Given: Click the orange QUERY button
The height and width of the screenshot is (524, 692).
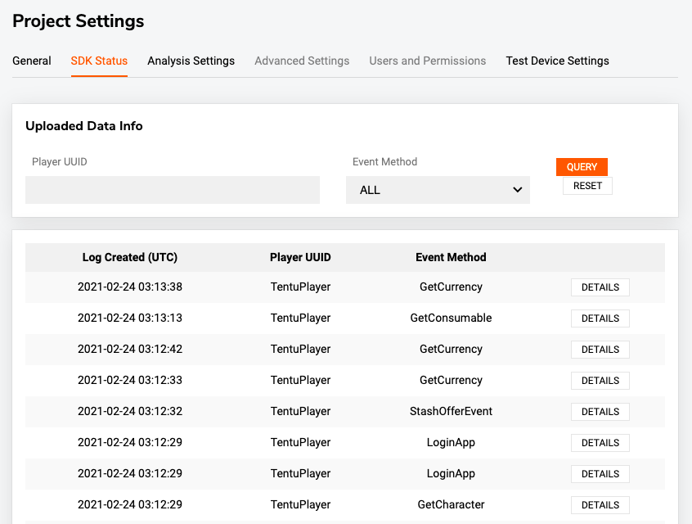Looking at the screenshot, I should pos(582,167).
